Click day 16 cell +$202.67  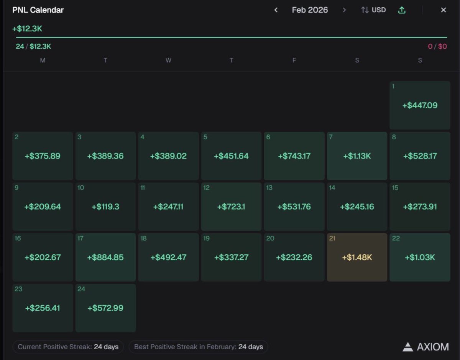[43, 257]
